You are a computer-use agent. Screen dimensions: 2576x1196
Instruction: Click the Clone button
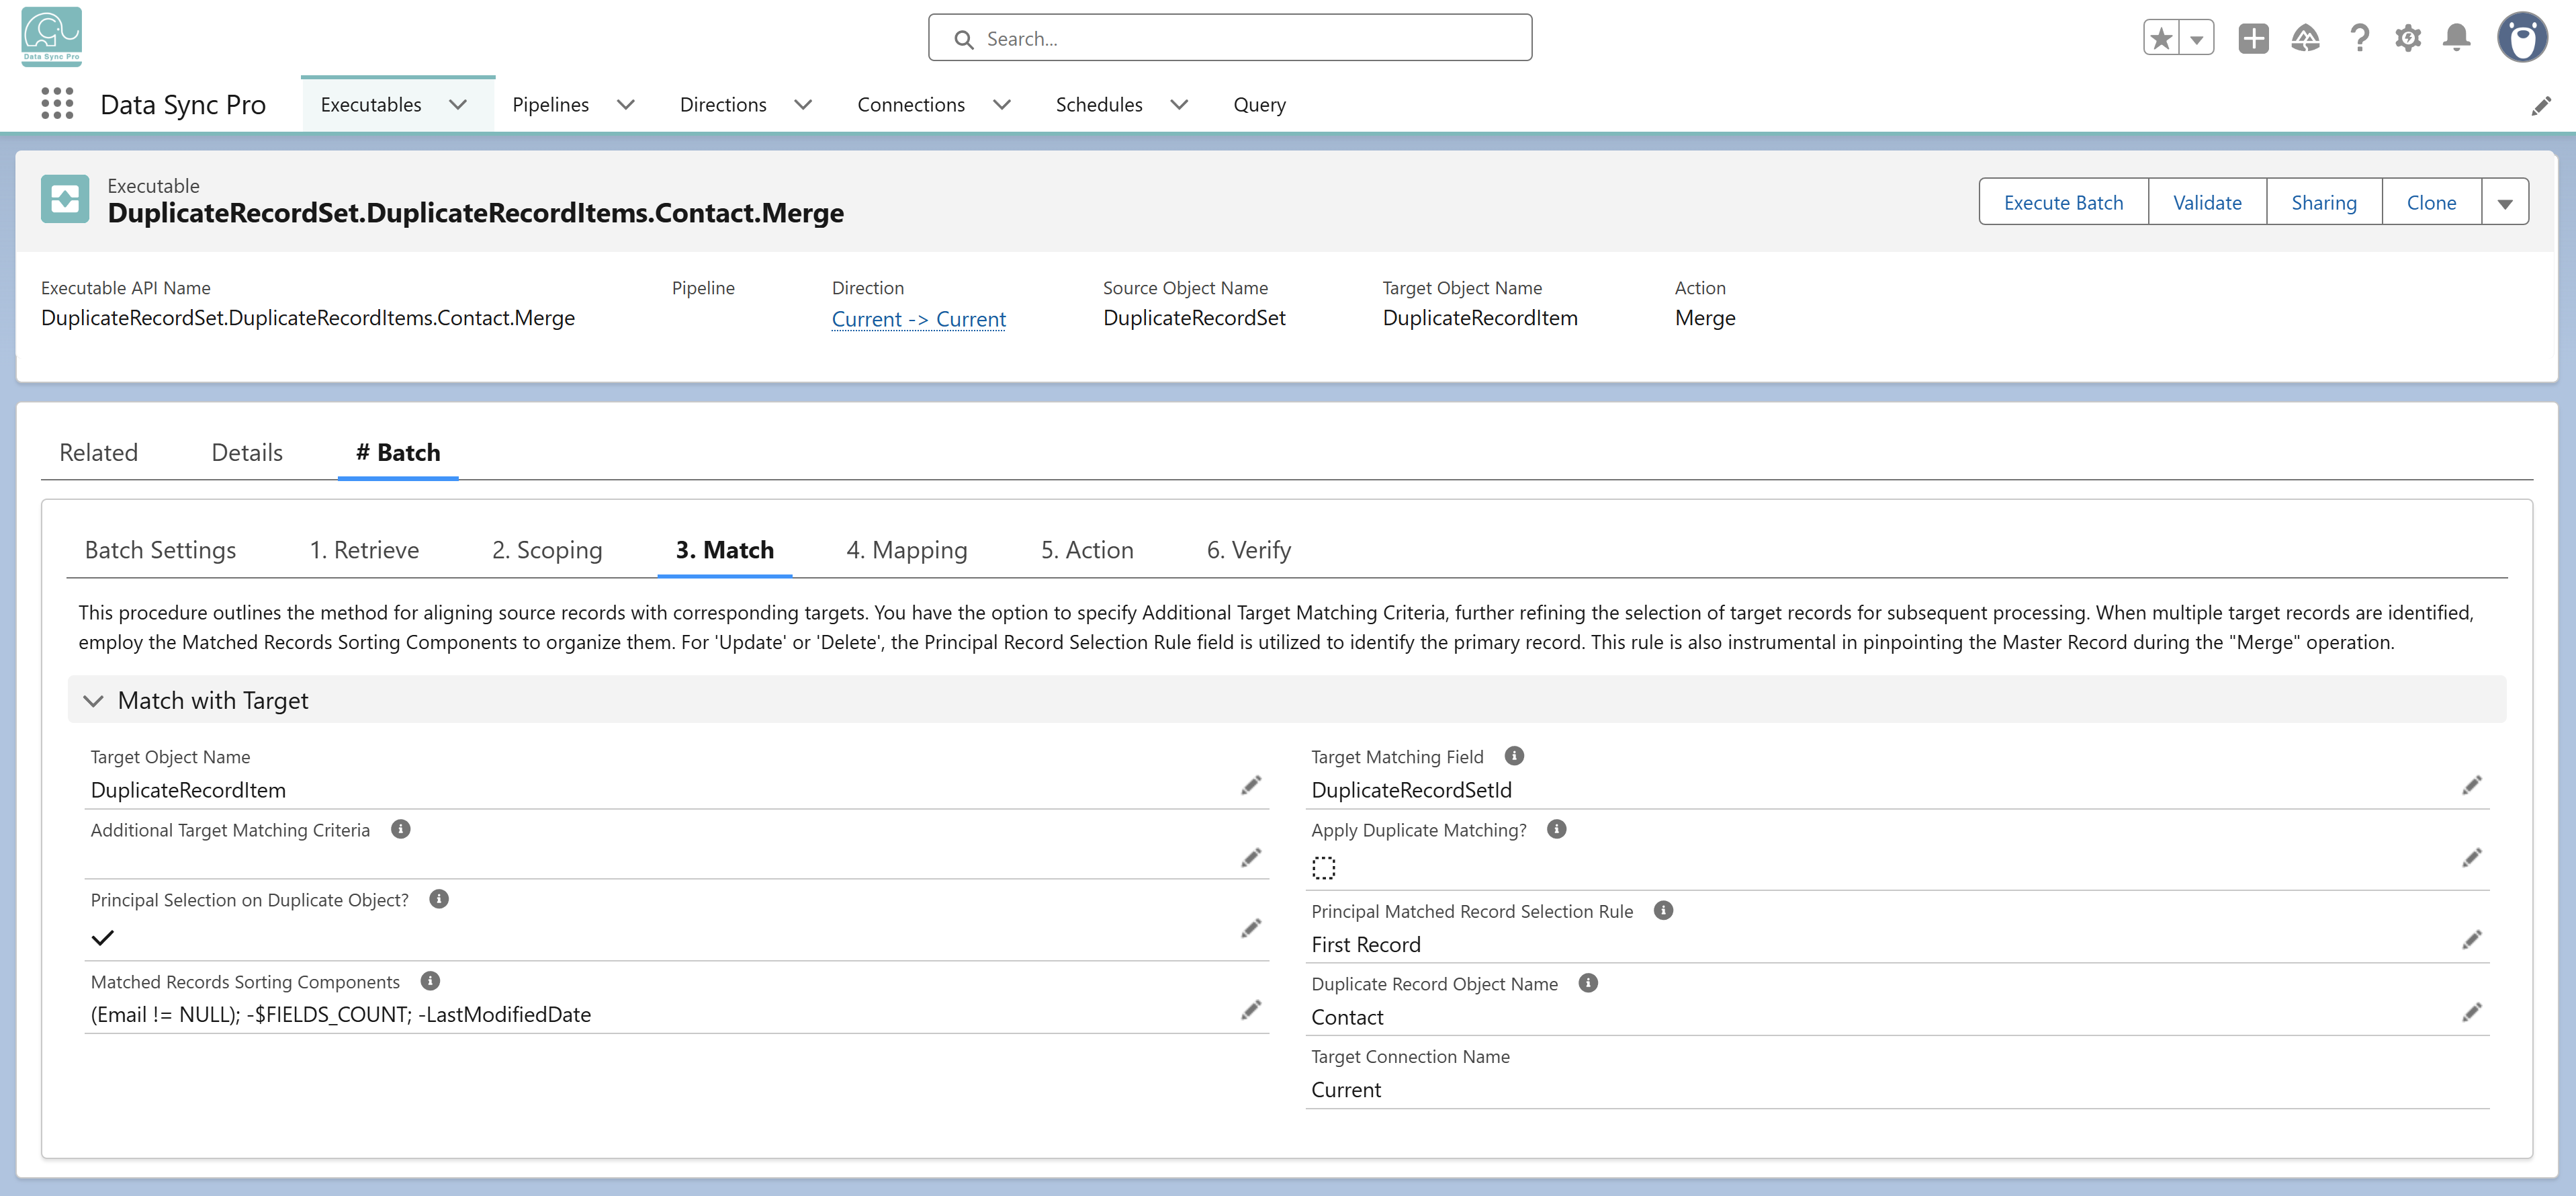point(2431,202)
